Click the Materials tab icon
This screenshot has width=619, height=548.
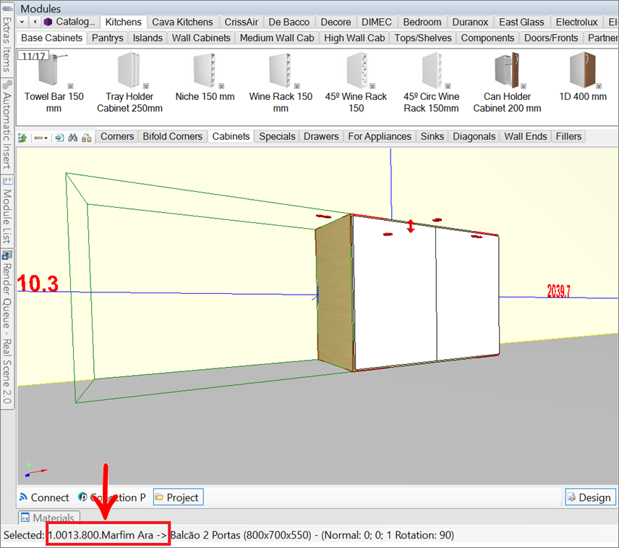point(25,518)
